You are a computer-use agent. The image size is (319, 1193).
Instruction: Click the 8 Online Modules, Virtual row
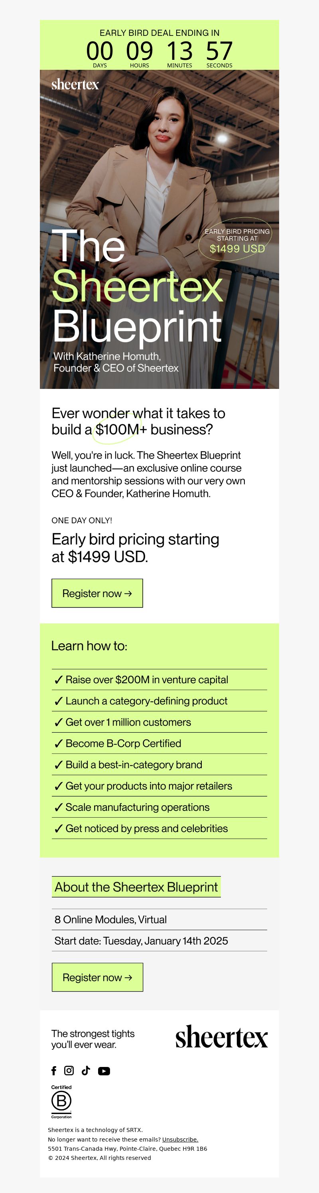(111, 919)
